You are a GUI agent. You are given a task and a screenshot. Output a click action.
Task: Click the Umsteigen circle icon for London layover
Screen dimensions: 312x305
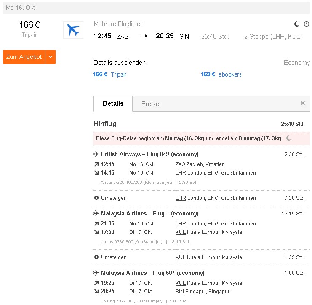pos(96,198)
